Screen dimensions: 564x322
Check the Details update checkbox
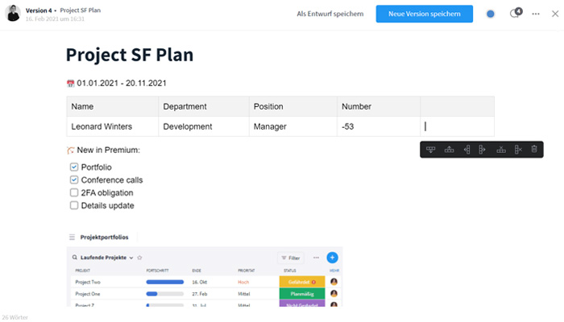point(74,205)
